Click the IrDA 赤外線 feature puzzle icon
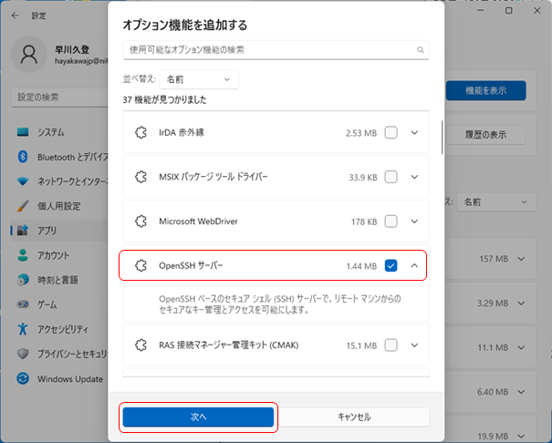Image resolution: width=552 pixels, height=443 pixels. point(141,132)
